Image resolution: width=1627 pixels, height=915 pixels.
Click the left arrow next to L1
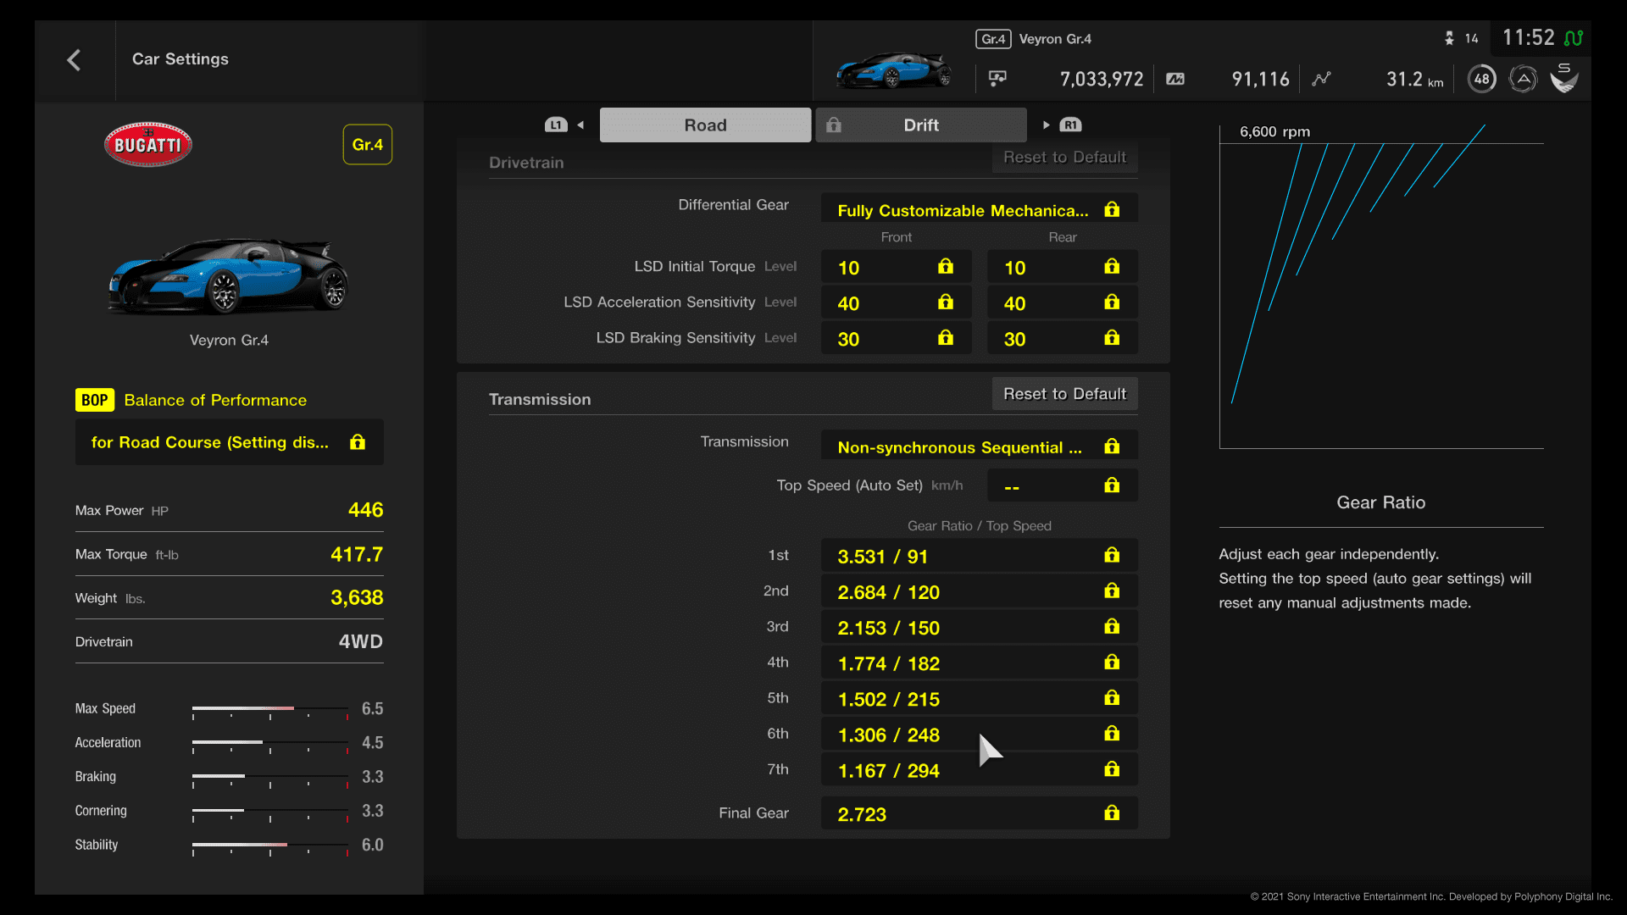click(x=580, y=125)
